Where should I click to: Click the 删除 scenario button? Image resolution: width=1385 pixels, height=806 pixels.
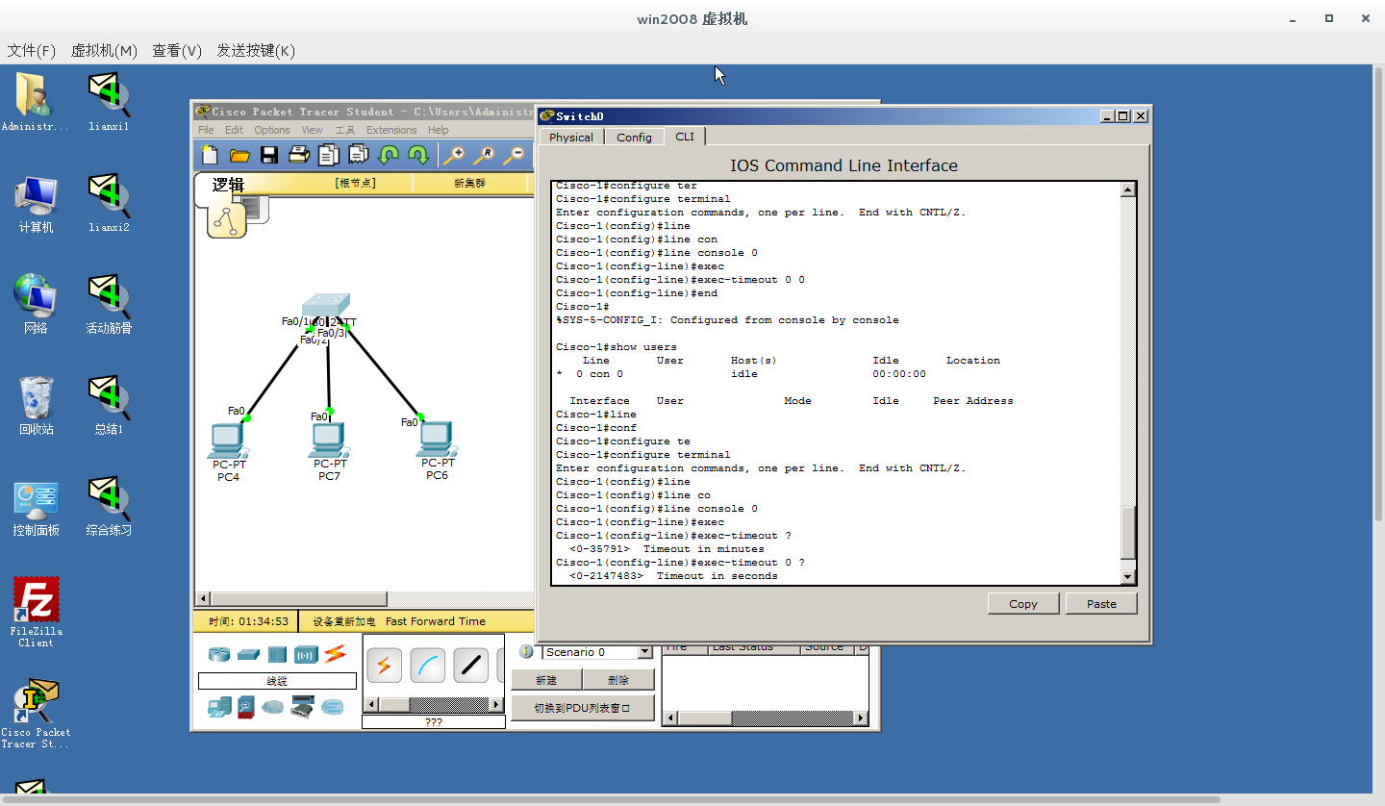(x=618, y=679)
